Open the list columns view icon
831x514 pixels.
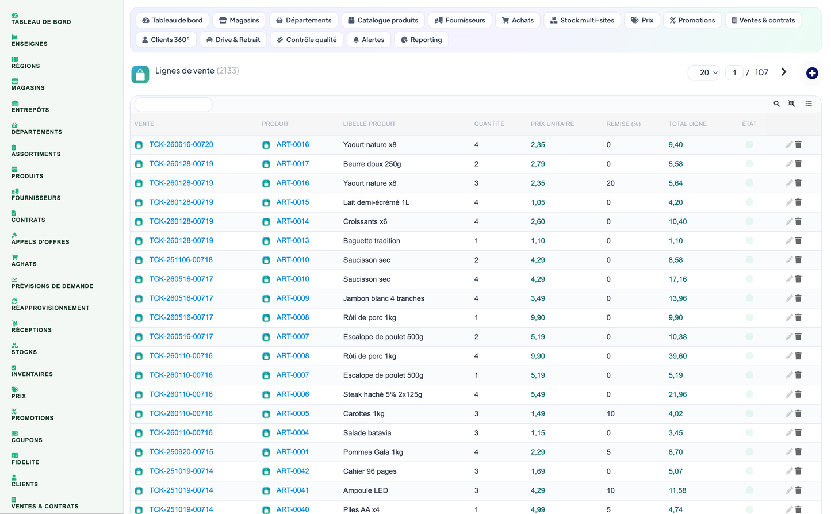(x=809, y=103)
